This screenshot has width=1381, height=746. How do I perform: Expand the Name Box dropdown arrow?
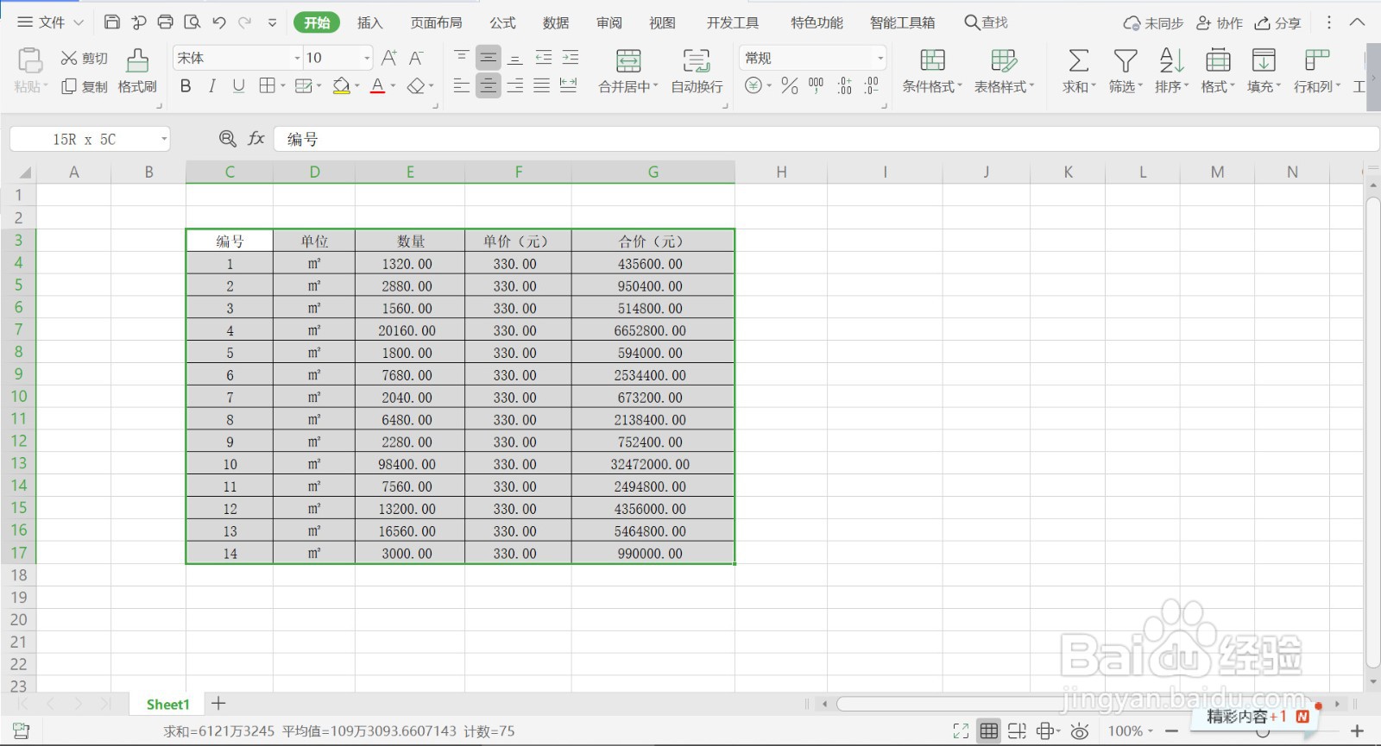[x=164, y=139]
